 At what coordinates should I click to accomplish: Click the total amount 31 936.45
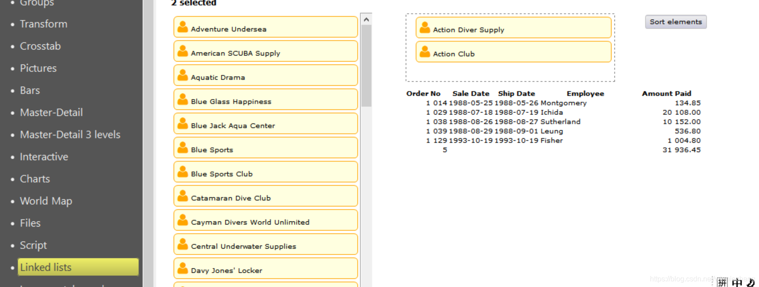(x=682, y=150)
